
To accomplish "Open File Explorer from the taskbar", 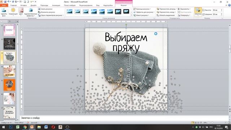I will coord(39,127).
